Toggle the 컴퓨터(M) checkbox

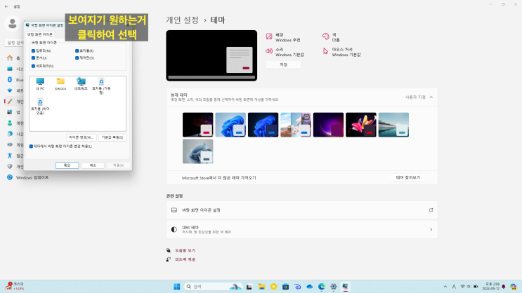[x=33, y=51]
